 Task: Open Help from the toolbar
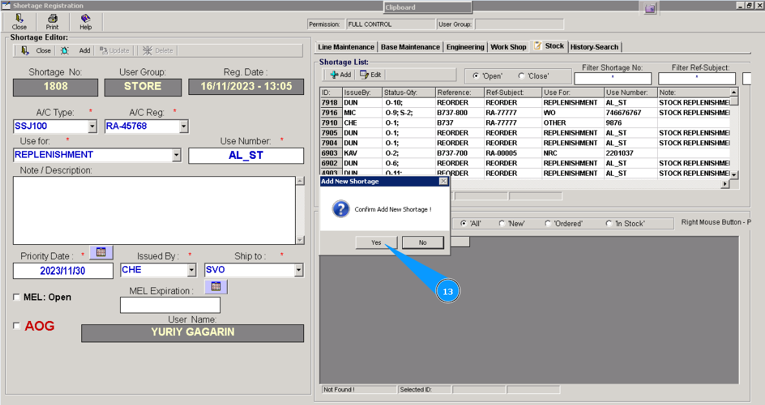[85, 22]
